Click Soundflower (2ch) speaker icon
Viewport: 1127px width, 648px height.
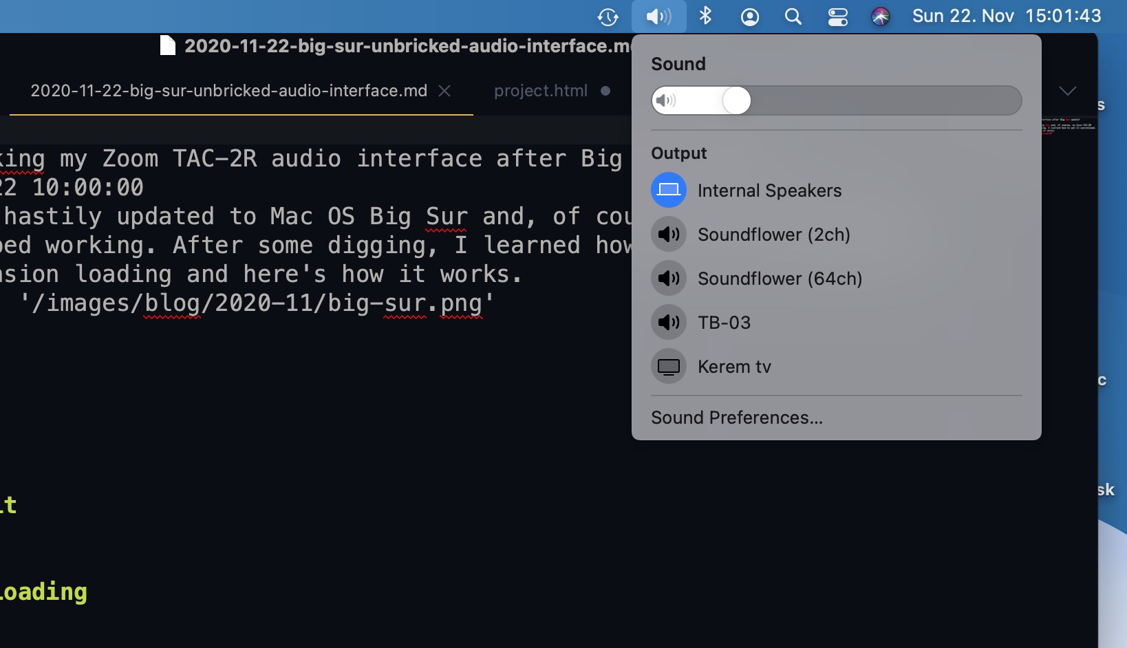(669, 234)
